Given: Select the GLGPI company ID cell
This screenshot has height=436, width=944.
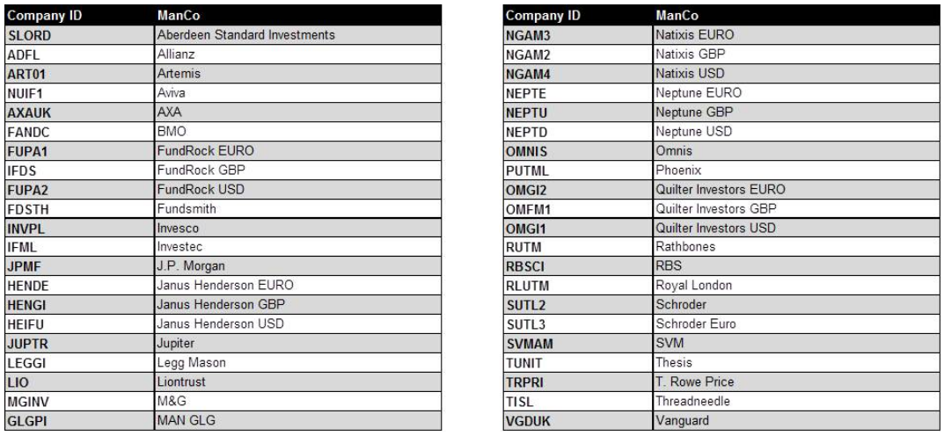Looking at the screenshot, I should [x=79, y=421].
